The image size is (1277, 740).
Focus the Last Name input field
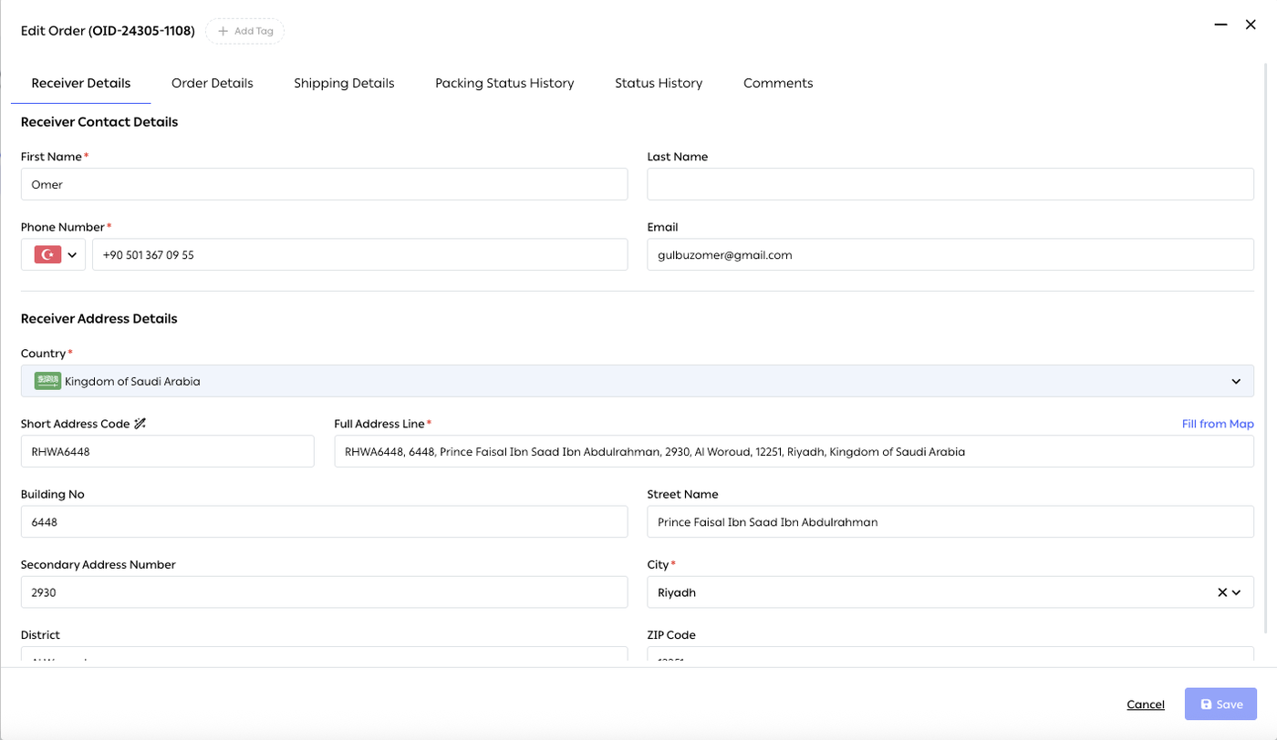point(950,184)
